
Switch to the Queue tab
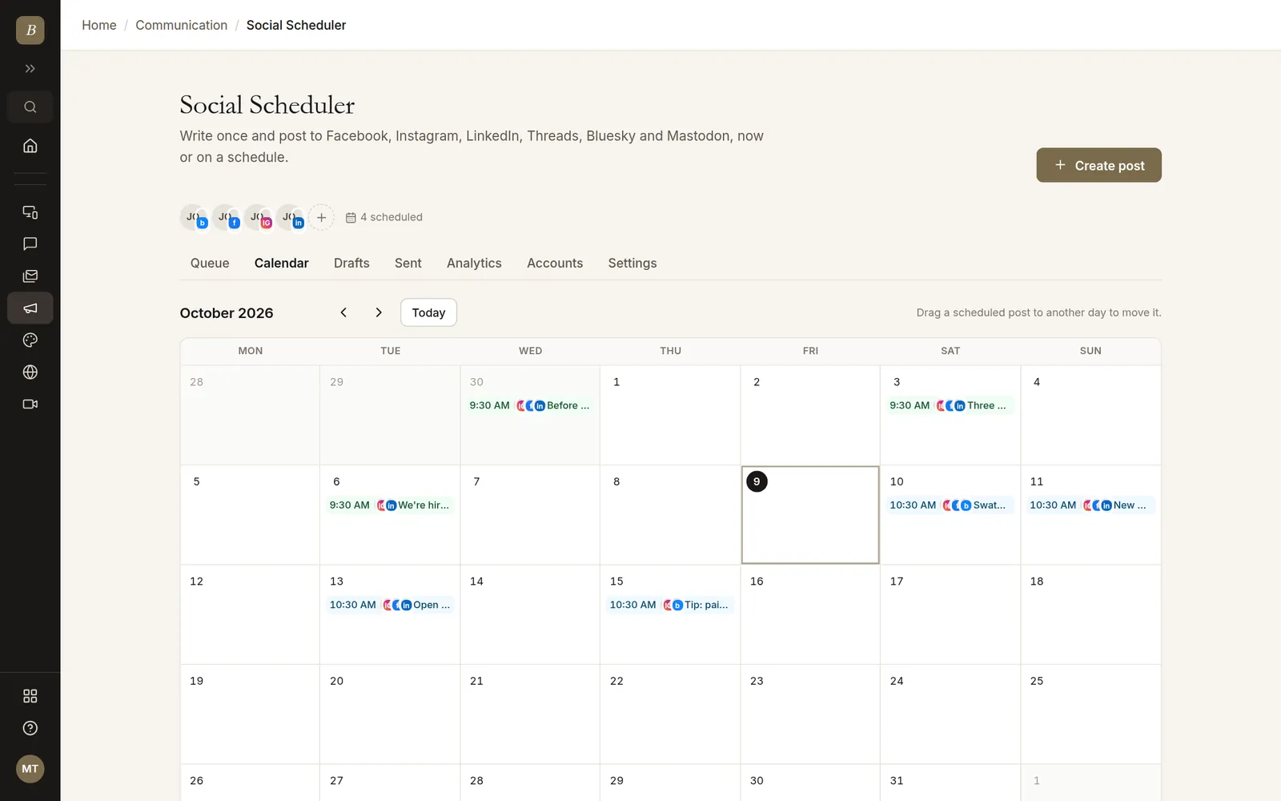[210, 263]
